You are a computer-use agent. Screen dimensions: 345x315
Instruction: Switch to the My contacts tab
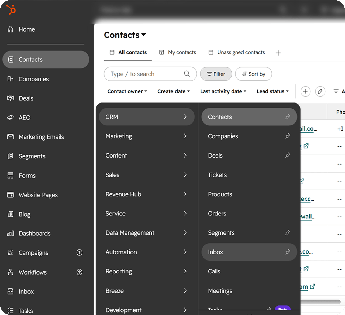tap(178, 52)
